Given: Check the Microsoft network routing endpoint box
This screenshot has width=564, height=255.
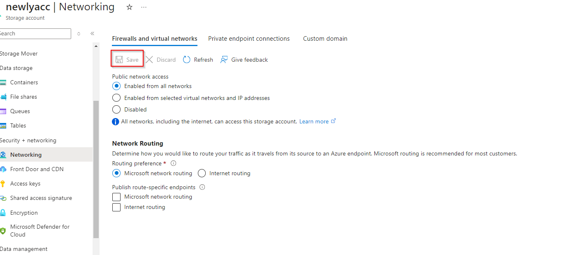Looking at the screenshot, I should coord(116,197).
